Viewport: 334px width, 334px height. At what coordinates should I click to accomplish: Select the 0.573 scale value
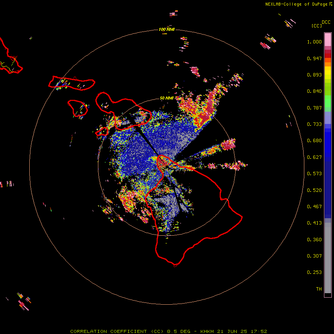tap(314, 174)
